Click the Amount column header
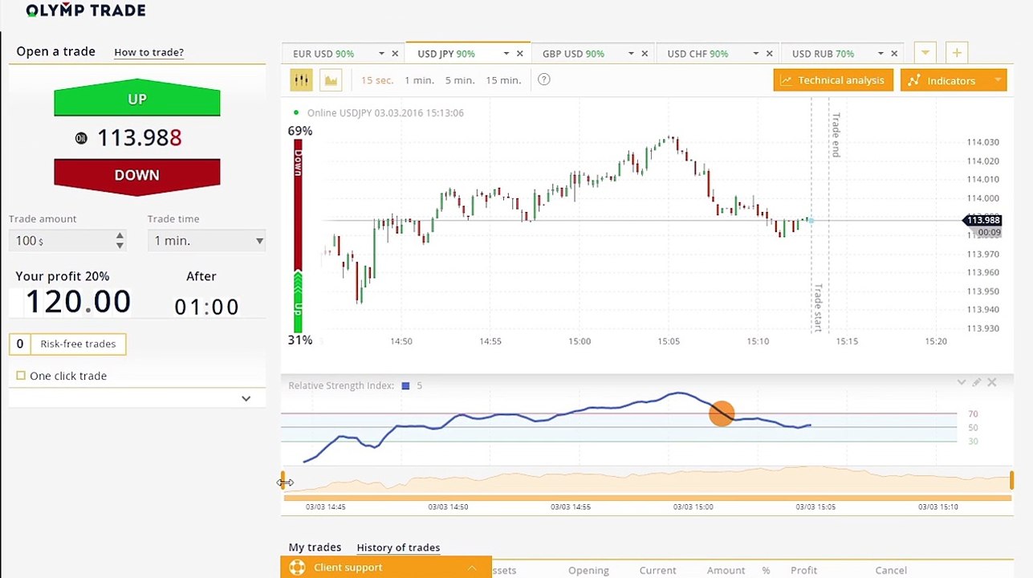Viewport: 1033px width, 578px height. pos(726,571)
